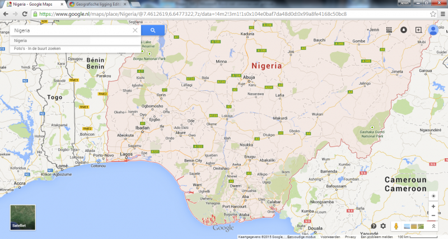The image size is (448, 239).
Task: Click the Enugu city label
Action: pos(250,157)
